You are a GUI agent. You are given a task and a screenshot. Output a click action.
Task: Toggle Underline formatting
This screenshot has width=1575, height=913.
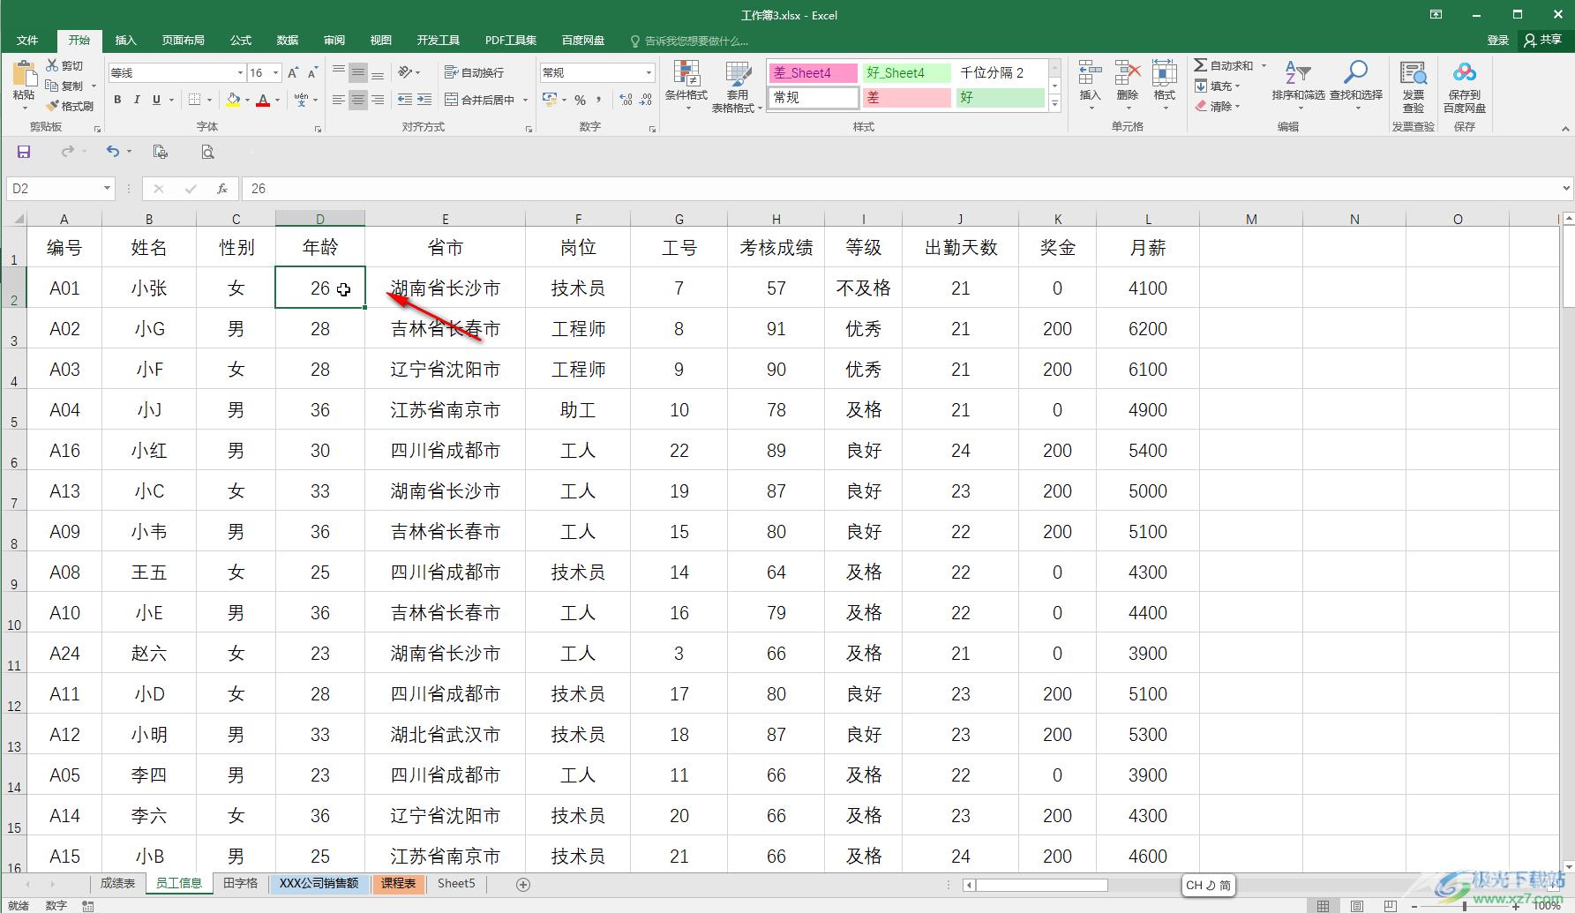156,100
